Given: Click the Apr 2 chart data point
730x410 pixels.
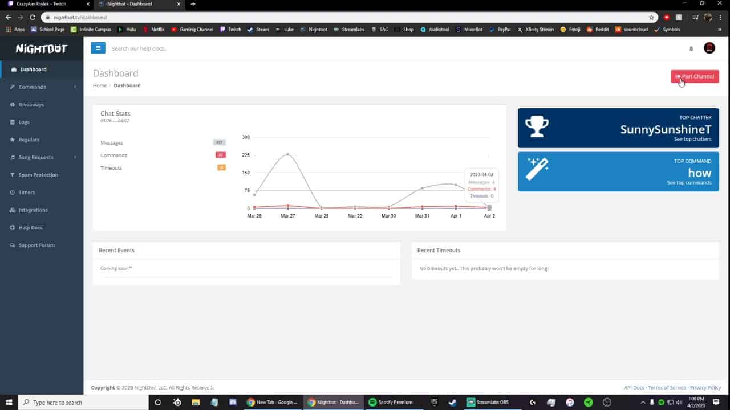Looking at the screenshot, I should tap(489, 208).
